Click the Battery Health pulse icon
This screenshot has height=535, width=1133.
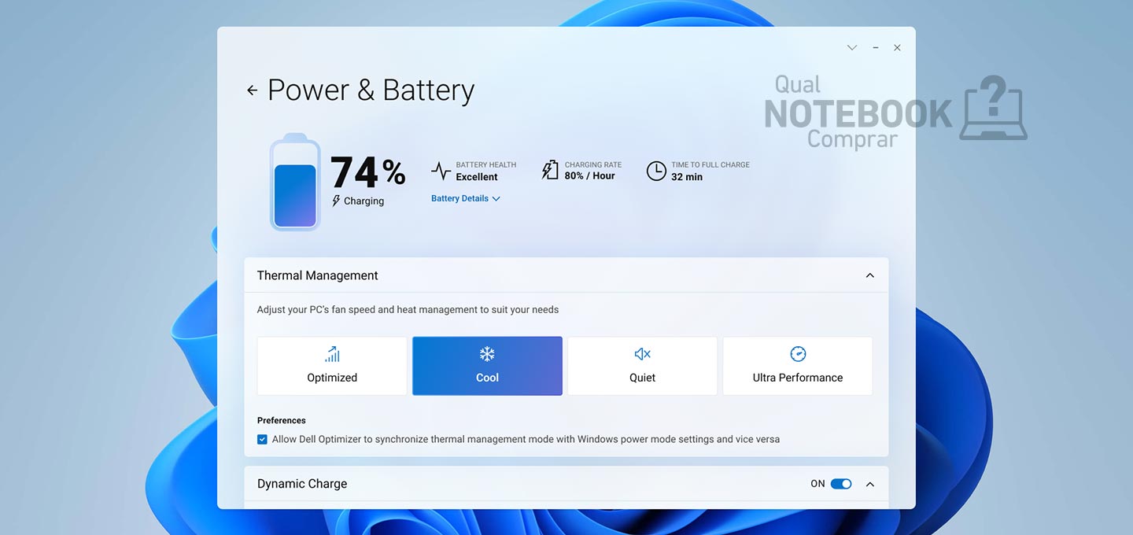(x=441, y=171)
